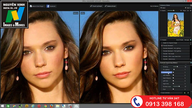Click the Back arrow in Enhance Photo
This screenshot has height=108, width=192.
click(161, 8)
